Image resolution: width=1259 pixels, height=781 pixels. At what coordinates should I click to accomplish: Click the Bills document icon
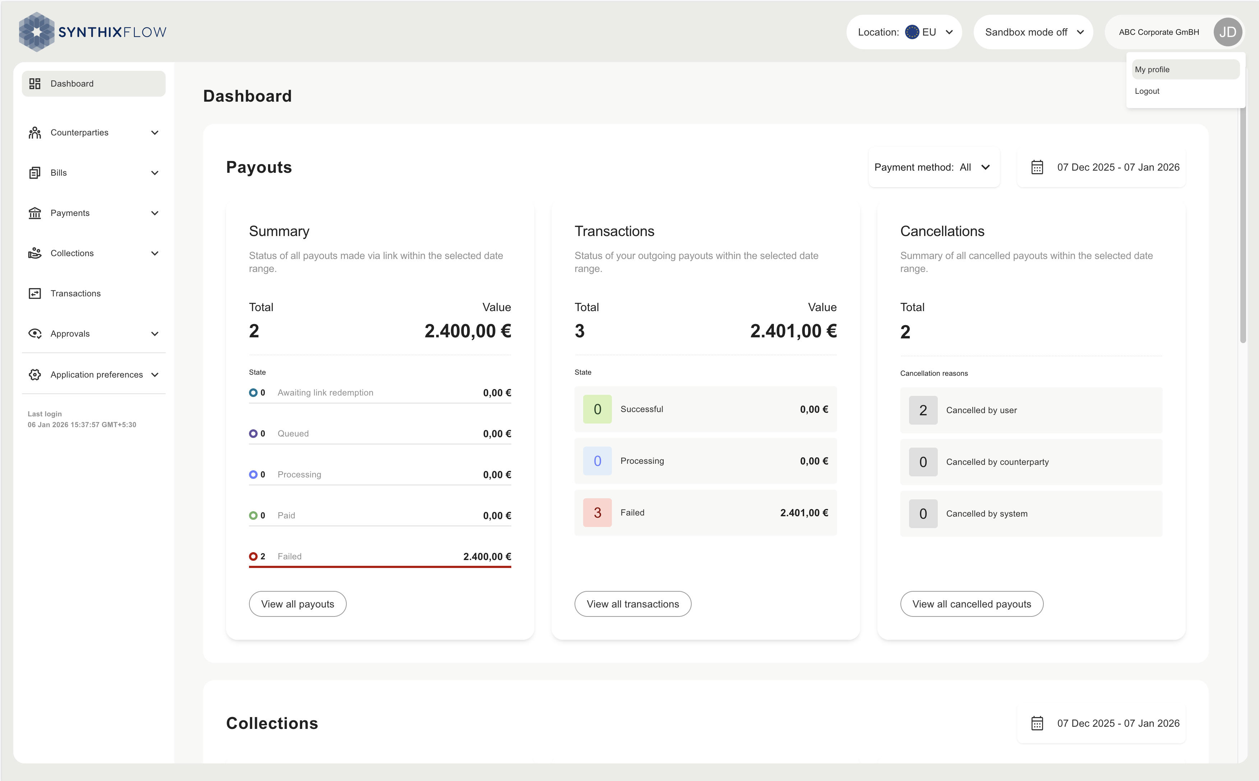click(34, 173)
